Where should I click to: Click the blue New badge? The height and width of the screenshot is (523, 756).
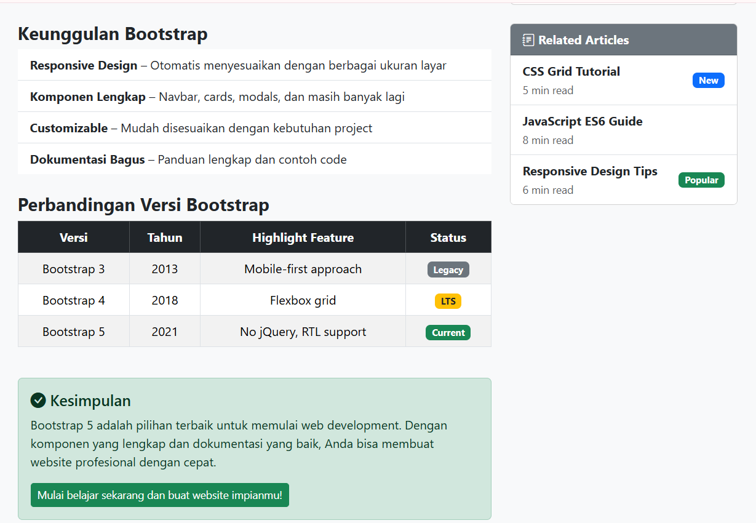click(708, 81)
